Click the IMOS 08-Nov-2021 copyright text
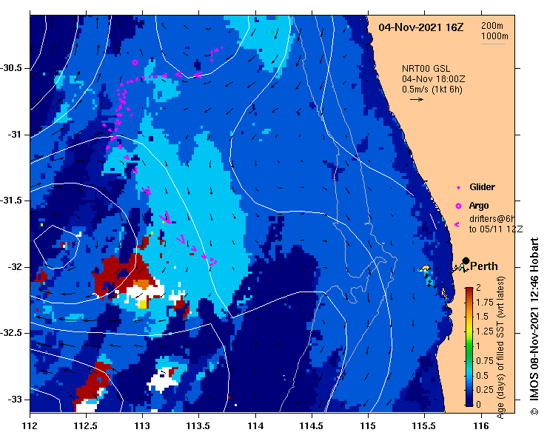This screenshot has width=547, height=438. coord(534,326)
